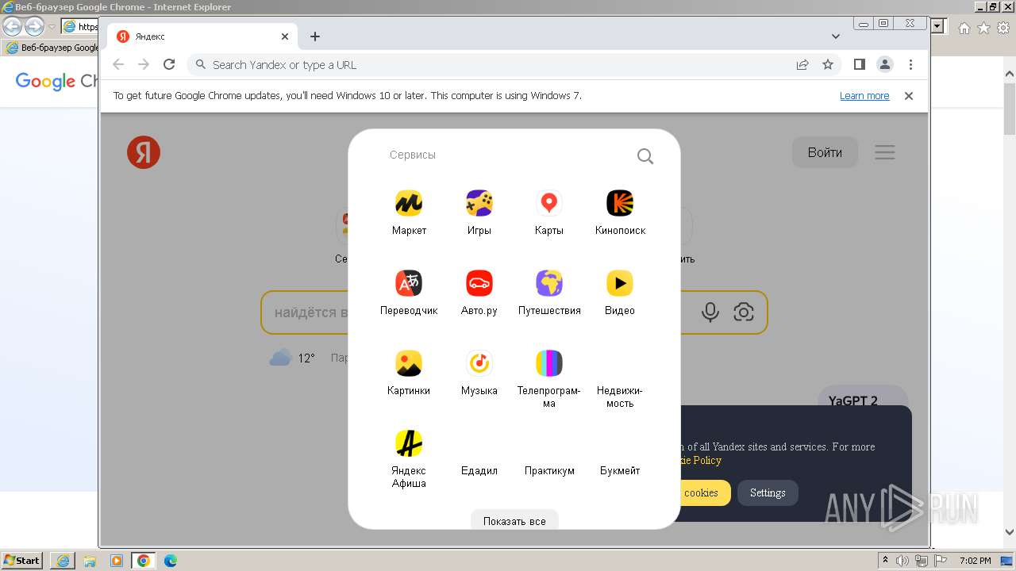Open the Яндекс Афиша service
The height and width of the screenshot is (571, 1016).
tap(409, 459)
